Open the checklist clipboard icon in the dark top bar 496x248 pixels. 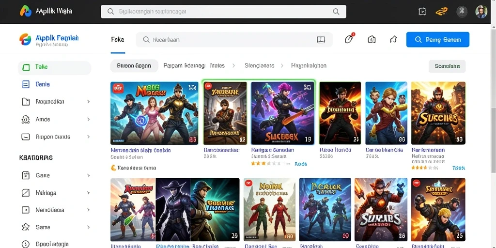click(422, 12)
